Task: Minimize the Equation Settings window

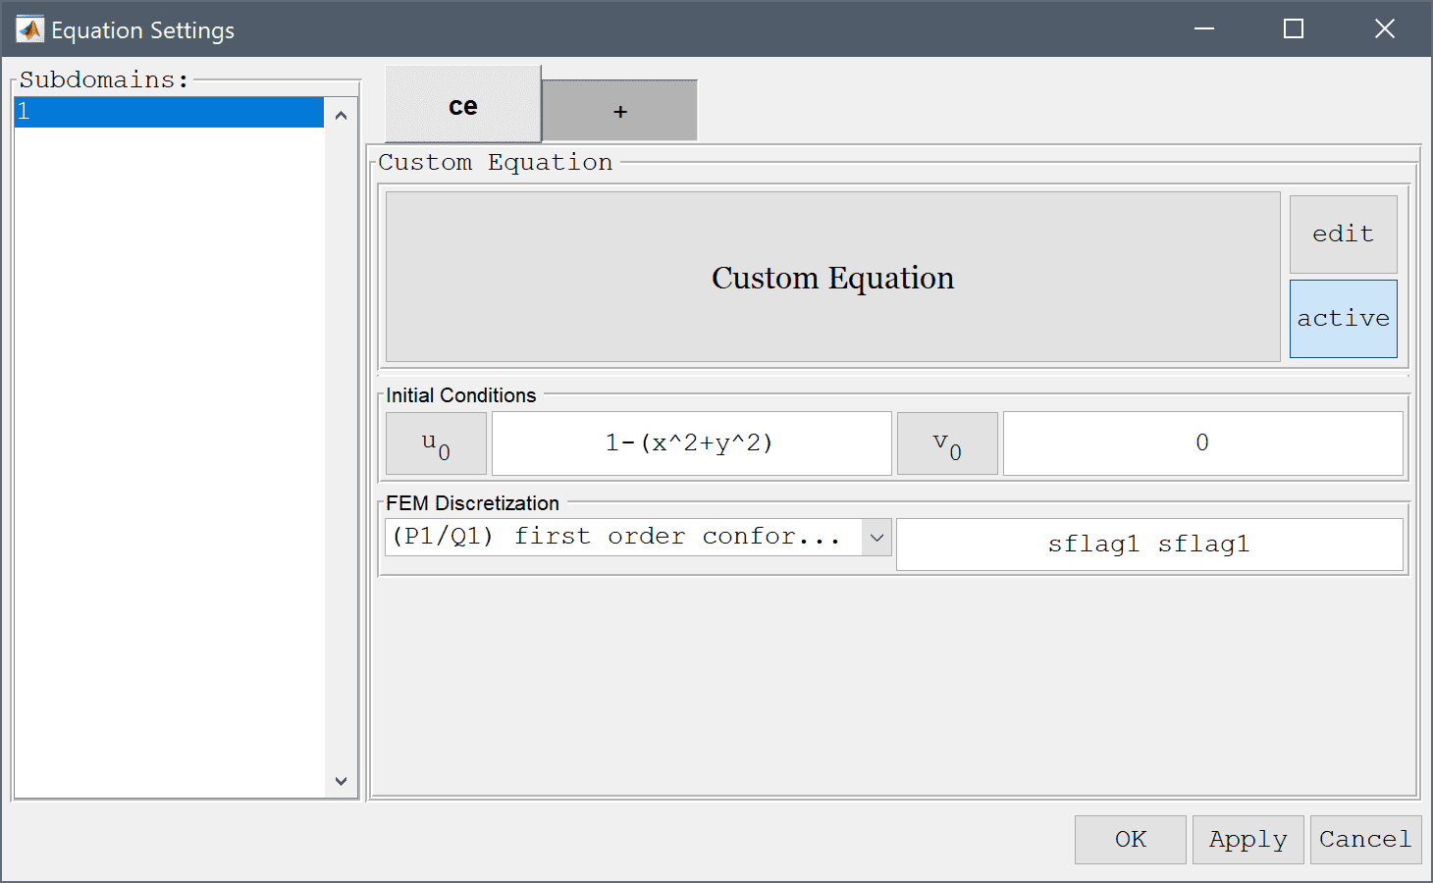Action: pyautogui.click(x=1204, y=29)
